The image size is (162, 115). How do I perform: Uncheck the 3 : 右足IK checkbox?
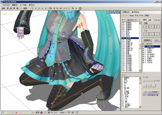[143, 53]
